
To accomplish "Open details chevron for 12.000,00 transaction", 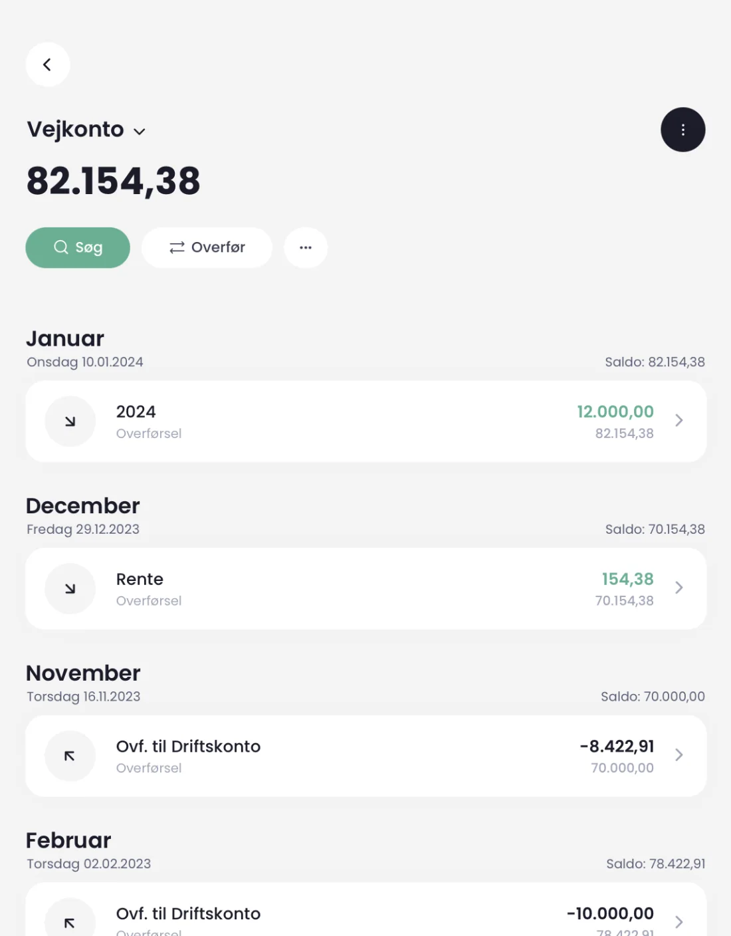I will pyautogui.click(x=679, y=420).
